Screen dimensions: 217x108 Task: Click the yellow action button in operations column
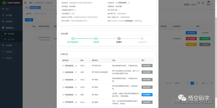pyautogui.click(x=191, y=44)
